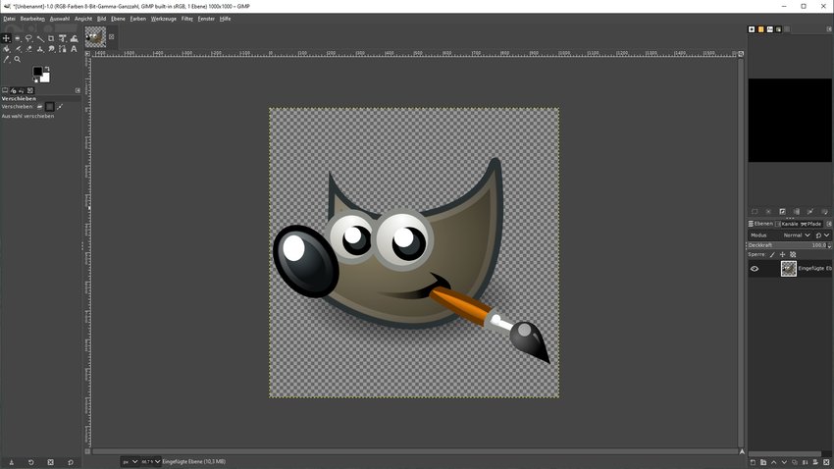Open background color white swatch
Image resolution: width=834 pixels, height=469 pixels.
(x=45, y=78)
